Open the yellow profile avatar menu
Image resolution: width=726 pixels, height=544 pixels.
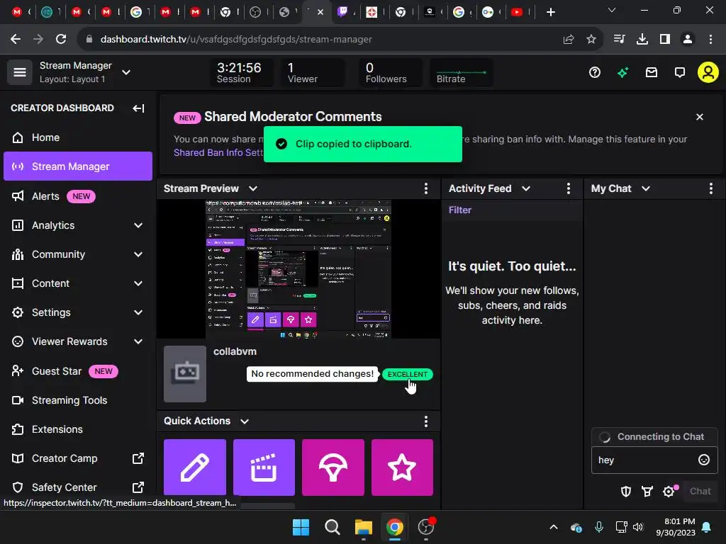click(708, 72)
